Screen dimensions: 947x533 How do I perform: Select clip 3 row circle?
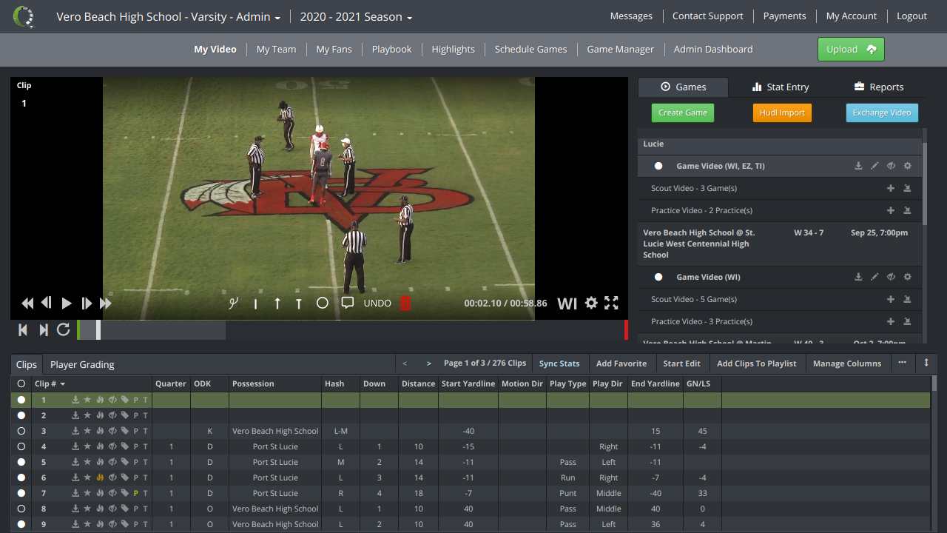tap(21, 431)
